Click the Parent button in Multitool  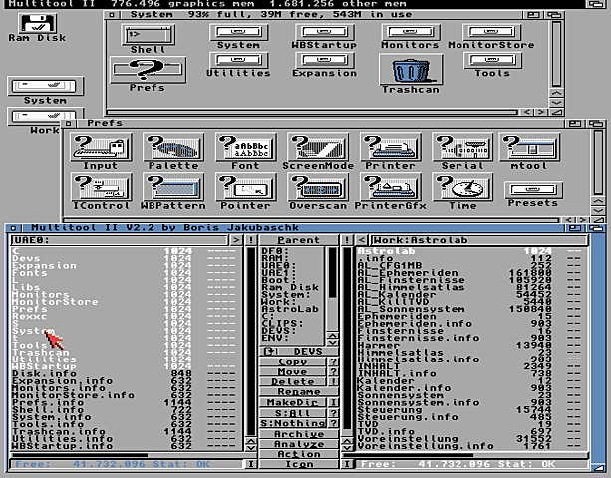pos(298,240)
